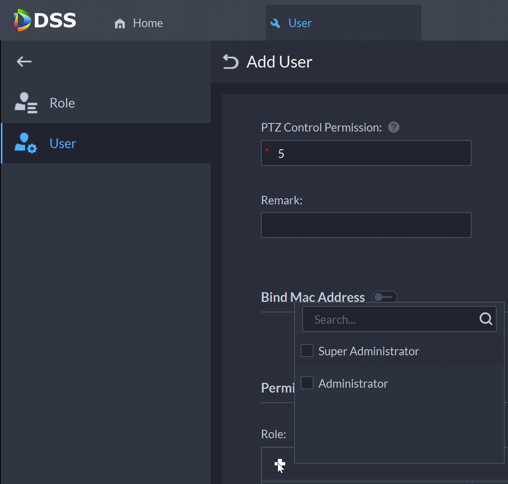508x484 pixels.
Task: Click the User gear icon in the sidebar
Action: 26,143
